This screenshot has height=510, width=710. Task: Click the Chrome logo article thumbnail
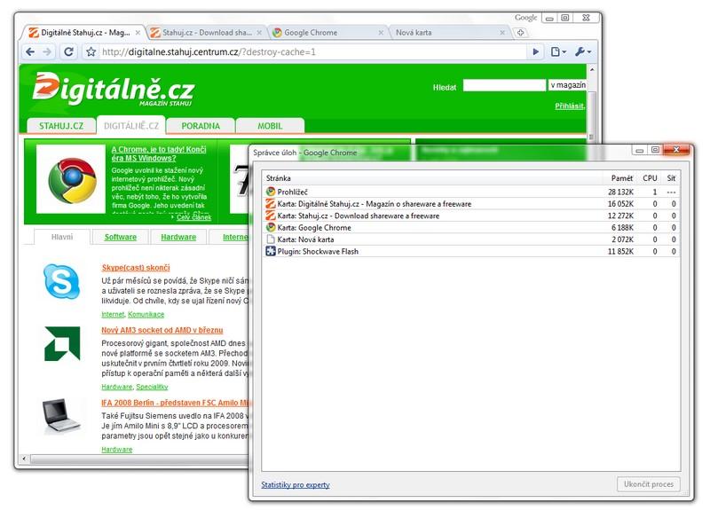pos(71,179)
